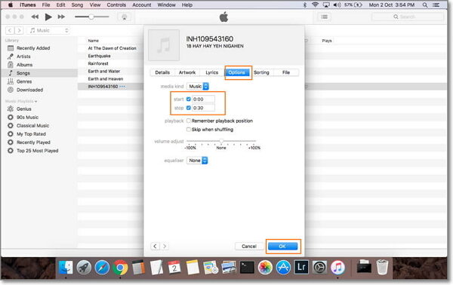
Task: Switch to the Lyrics tab
Action: tap(211, 72)
